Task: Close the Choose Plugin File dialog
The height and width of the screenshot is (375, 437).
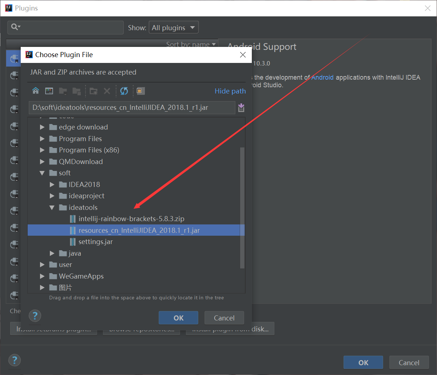Action: tap(243, 55)
